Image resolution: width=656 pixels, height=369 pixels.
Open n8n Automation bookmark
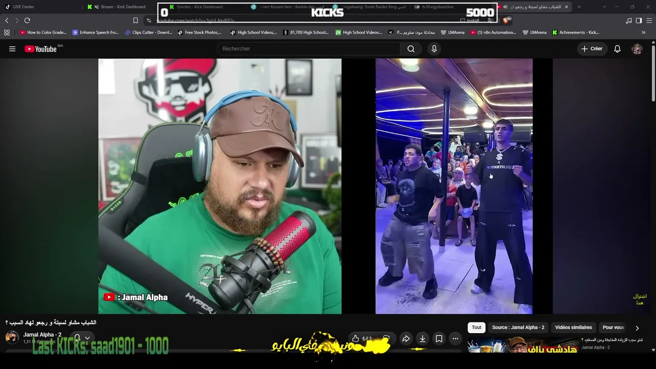493,32
